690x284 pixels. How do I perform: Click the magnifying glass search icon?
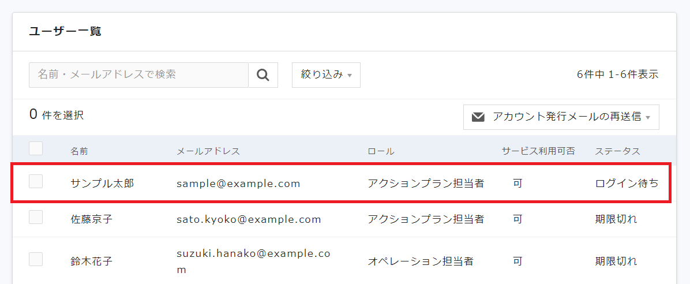[x=263, y=75]
